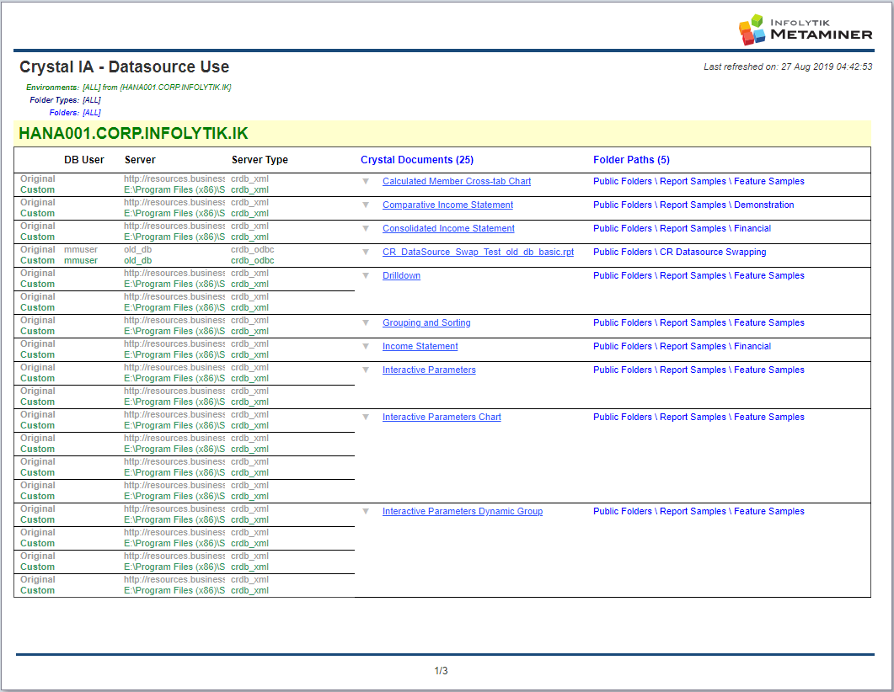Click the Crystal IA - Datasource Use title
The width and height of the screenshot is (894, 692).
coord(125,67)
